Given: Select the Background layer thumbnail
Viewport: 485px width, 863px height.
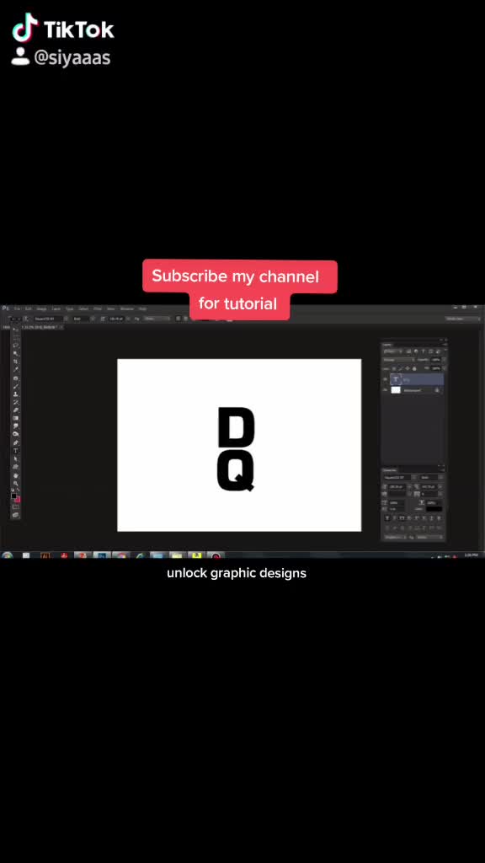Looking at the screenshot, I should (x=396, y=389).
